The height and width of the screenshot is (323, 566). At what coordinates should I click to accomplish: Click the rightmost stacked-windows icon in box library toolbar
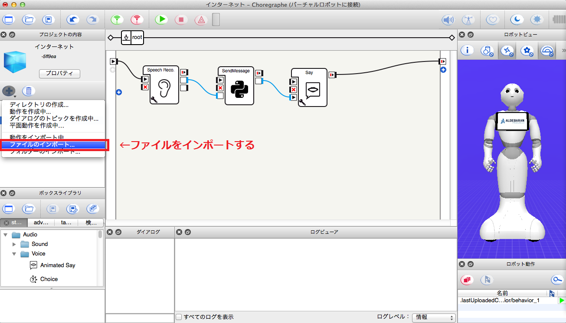point(92,209)
